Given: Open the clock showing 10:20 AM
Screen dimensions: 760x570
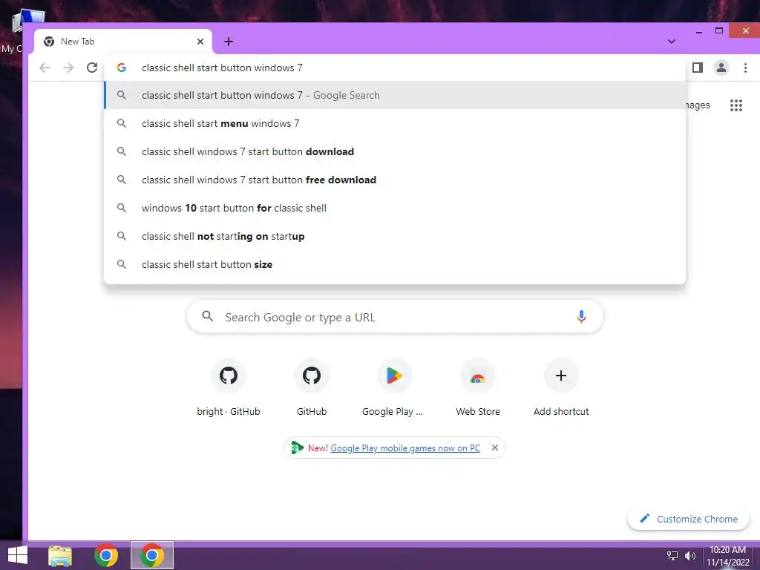Looking at the screenshot, I should coord(727,556).
